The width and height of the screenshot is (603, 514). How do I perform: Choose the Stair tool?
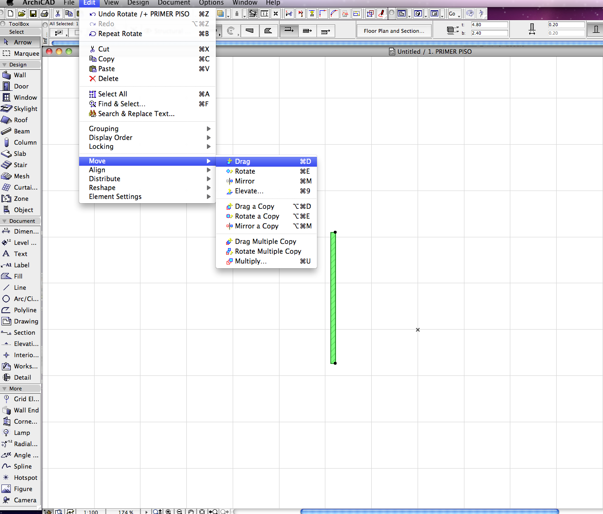(x=21, y=165)
